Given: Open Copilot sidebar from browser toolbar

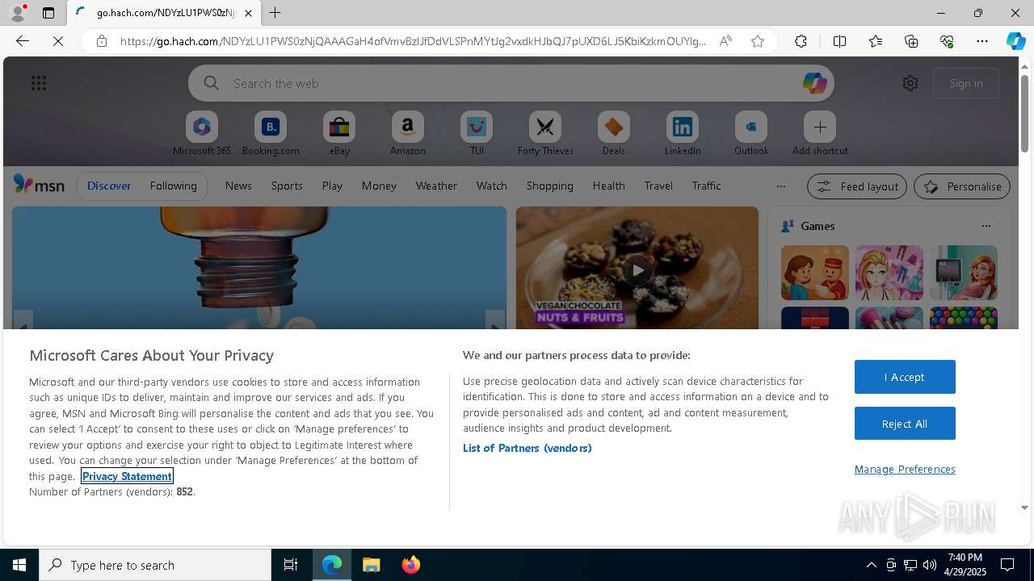Looking at the screenshot, I should (1015, 41).
